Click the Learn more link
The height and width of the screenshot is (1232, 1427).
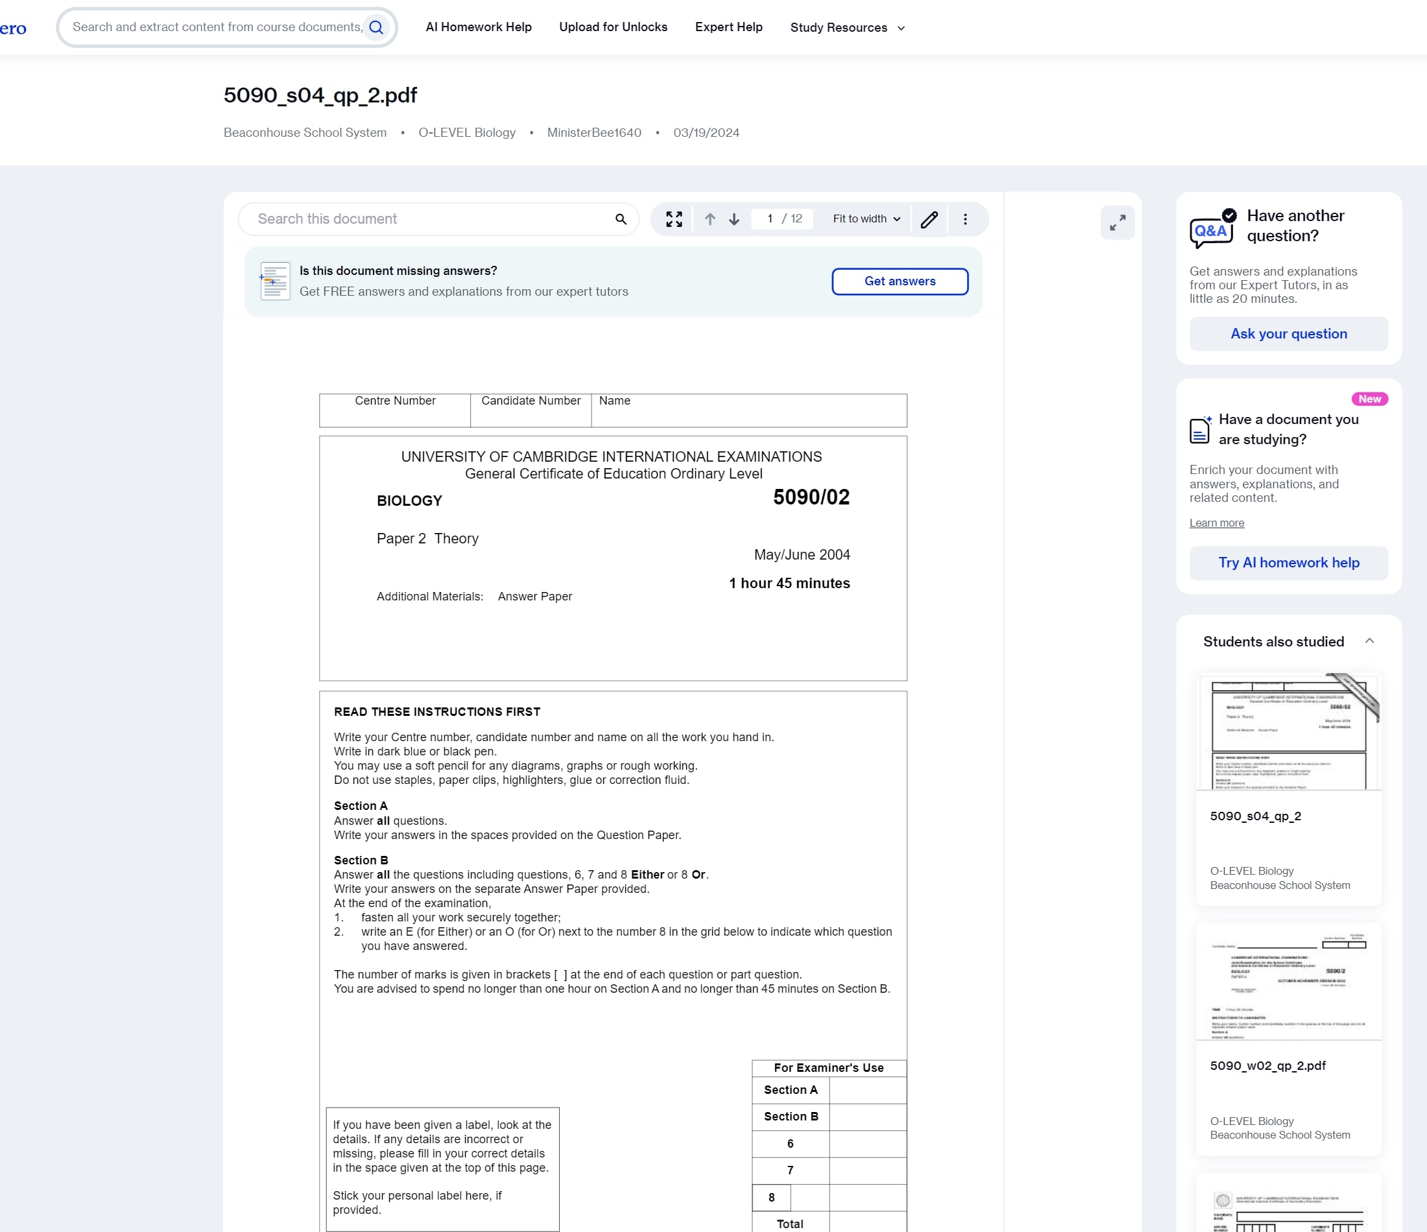click(x=1217, y=523)
